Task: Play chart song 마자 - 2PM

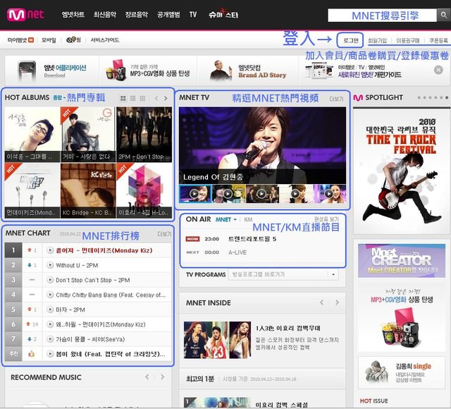Action: [50, 310]
